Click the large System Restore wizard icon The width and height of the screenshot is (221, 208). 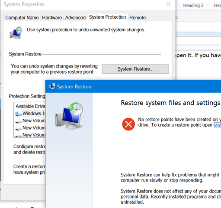point(69,116)
